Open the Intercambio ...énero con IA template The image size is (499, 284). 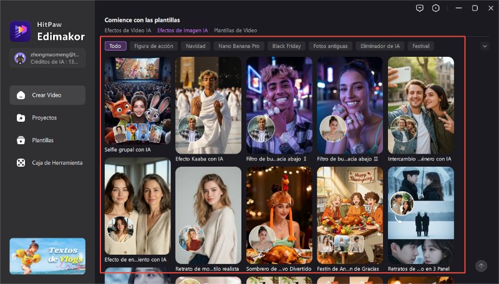click(420, 105)
